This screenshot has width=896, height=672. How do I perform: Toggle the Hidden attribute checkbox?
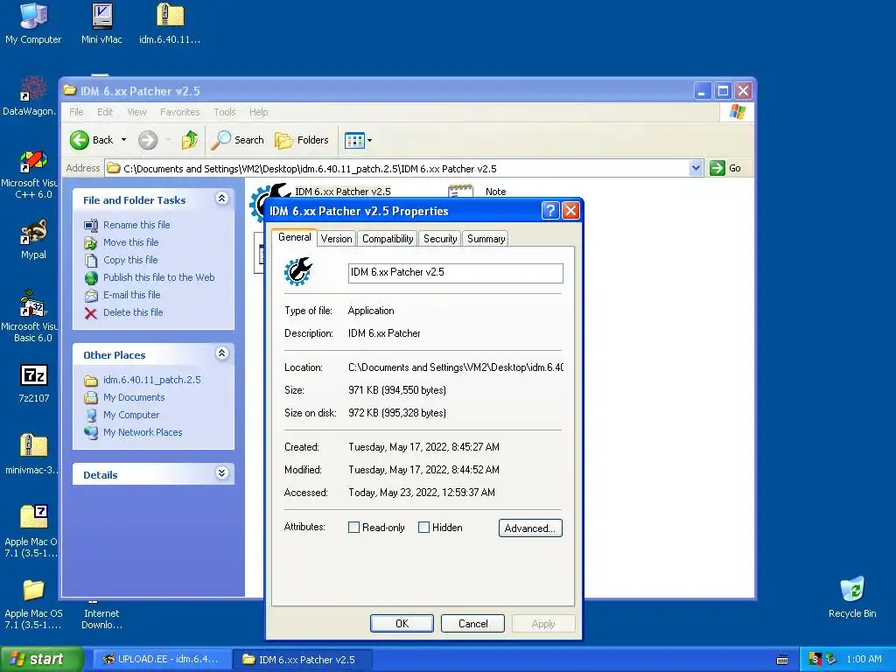click(424, 528)
